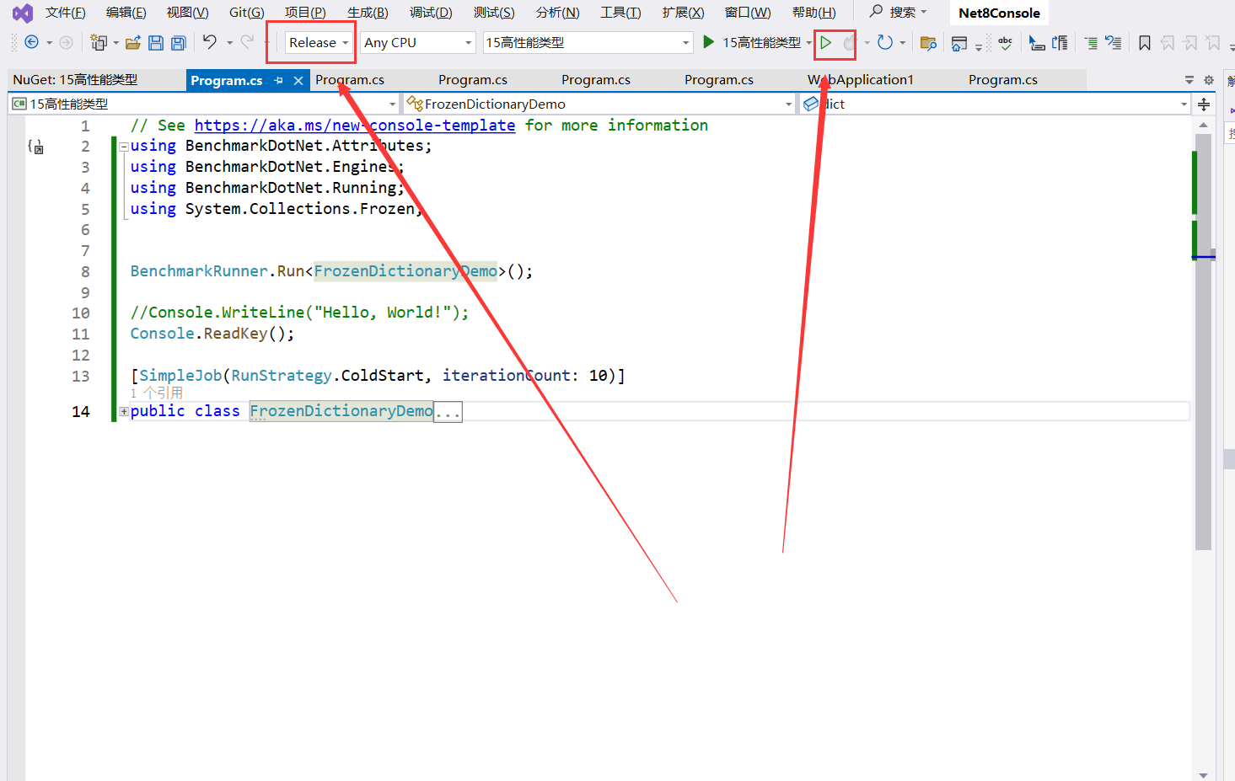Open the Any CPU platform dropdown
This screenshot has height=781, width=1235.
click(418, 42)
